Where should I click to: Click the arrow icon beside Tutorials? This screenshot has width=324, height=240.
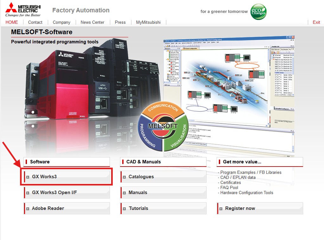(124, 209)
